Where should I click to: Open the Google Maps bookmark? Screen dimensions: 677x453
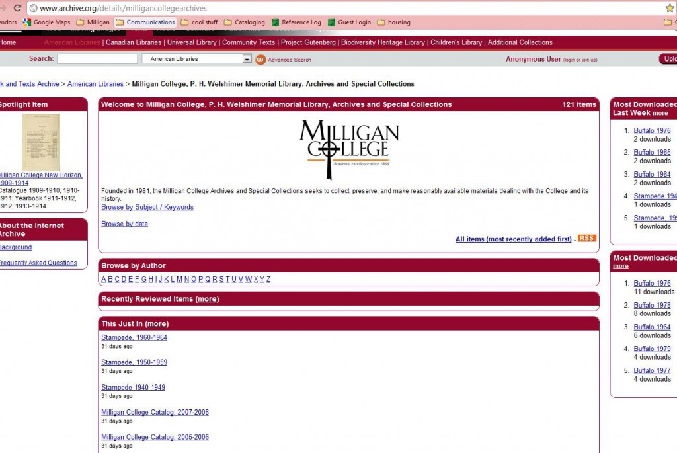(48, 22)
